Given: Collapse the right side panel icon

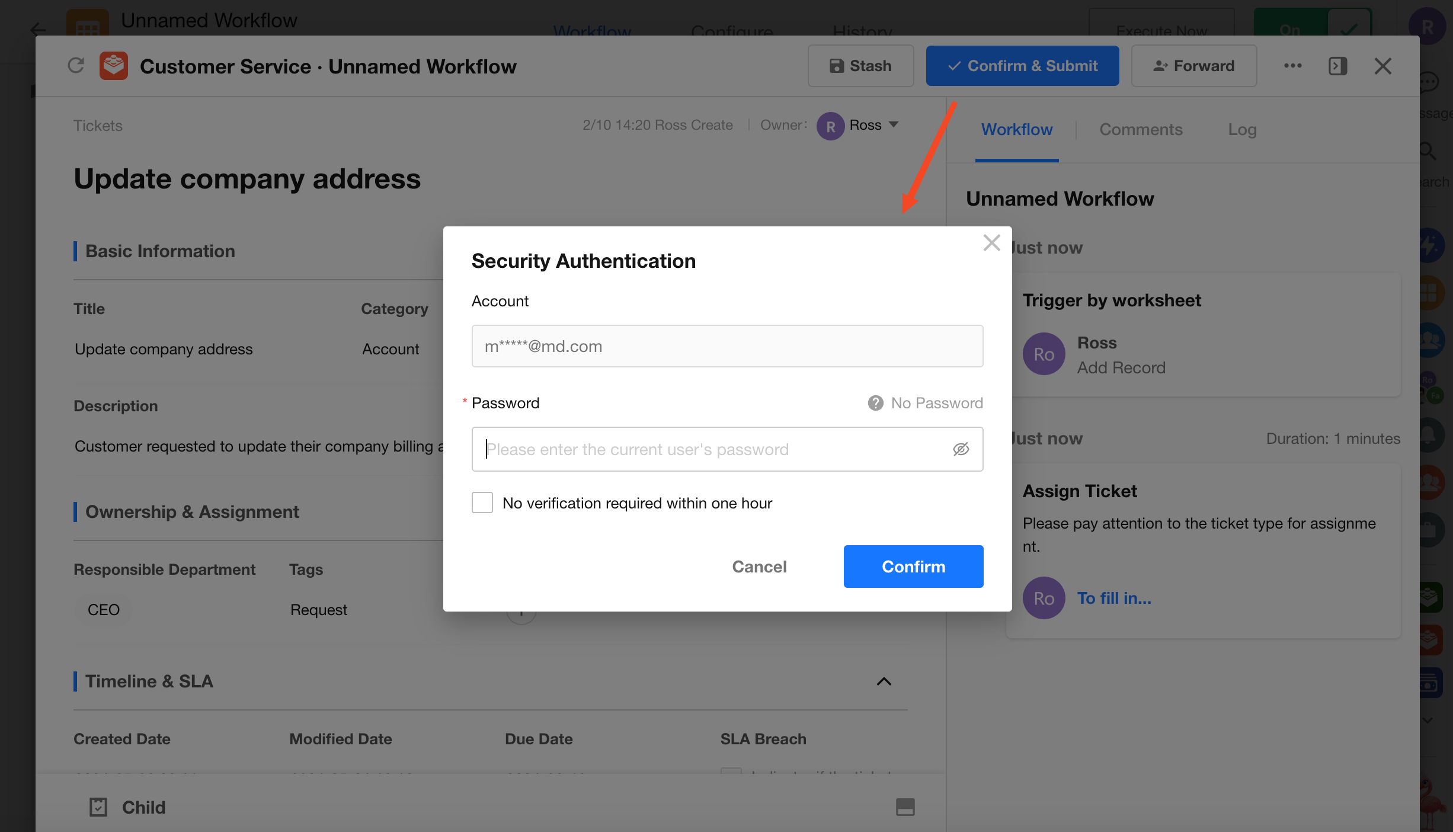Looking at the screenshot, I should [1337, 66].
